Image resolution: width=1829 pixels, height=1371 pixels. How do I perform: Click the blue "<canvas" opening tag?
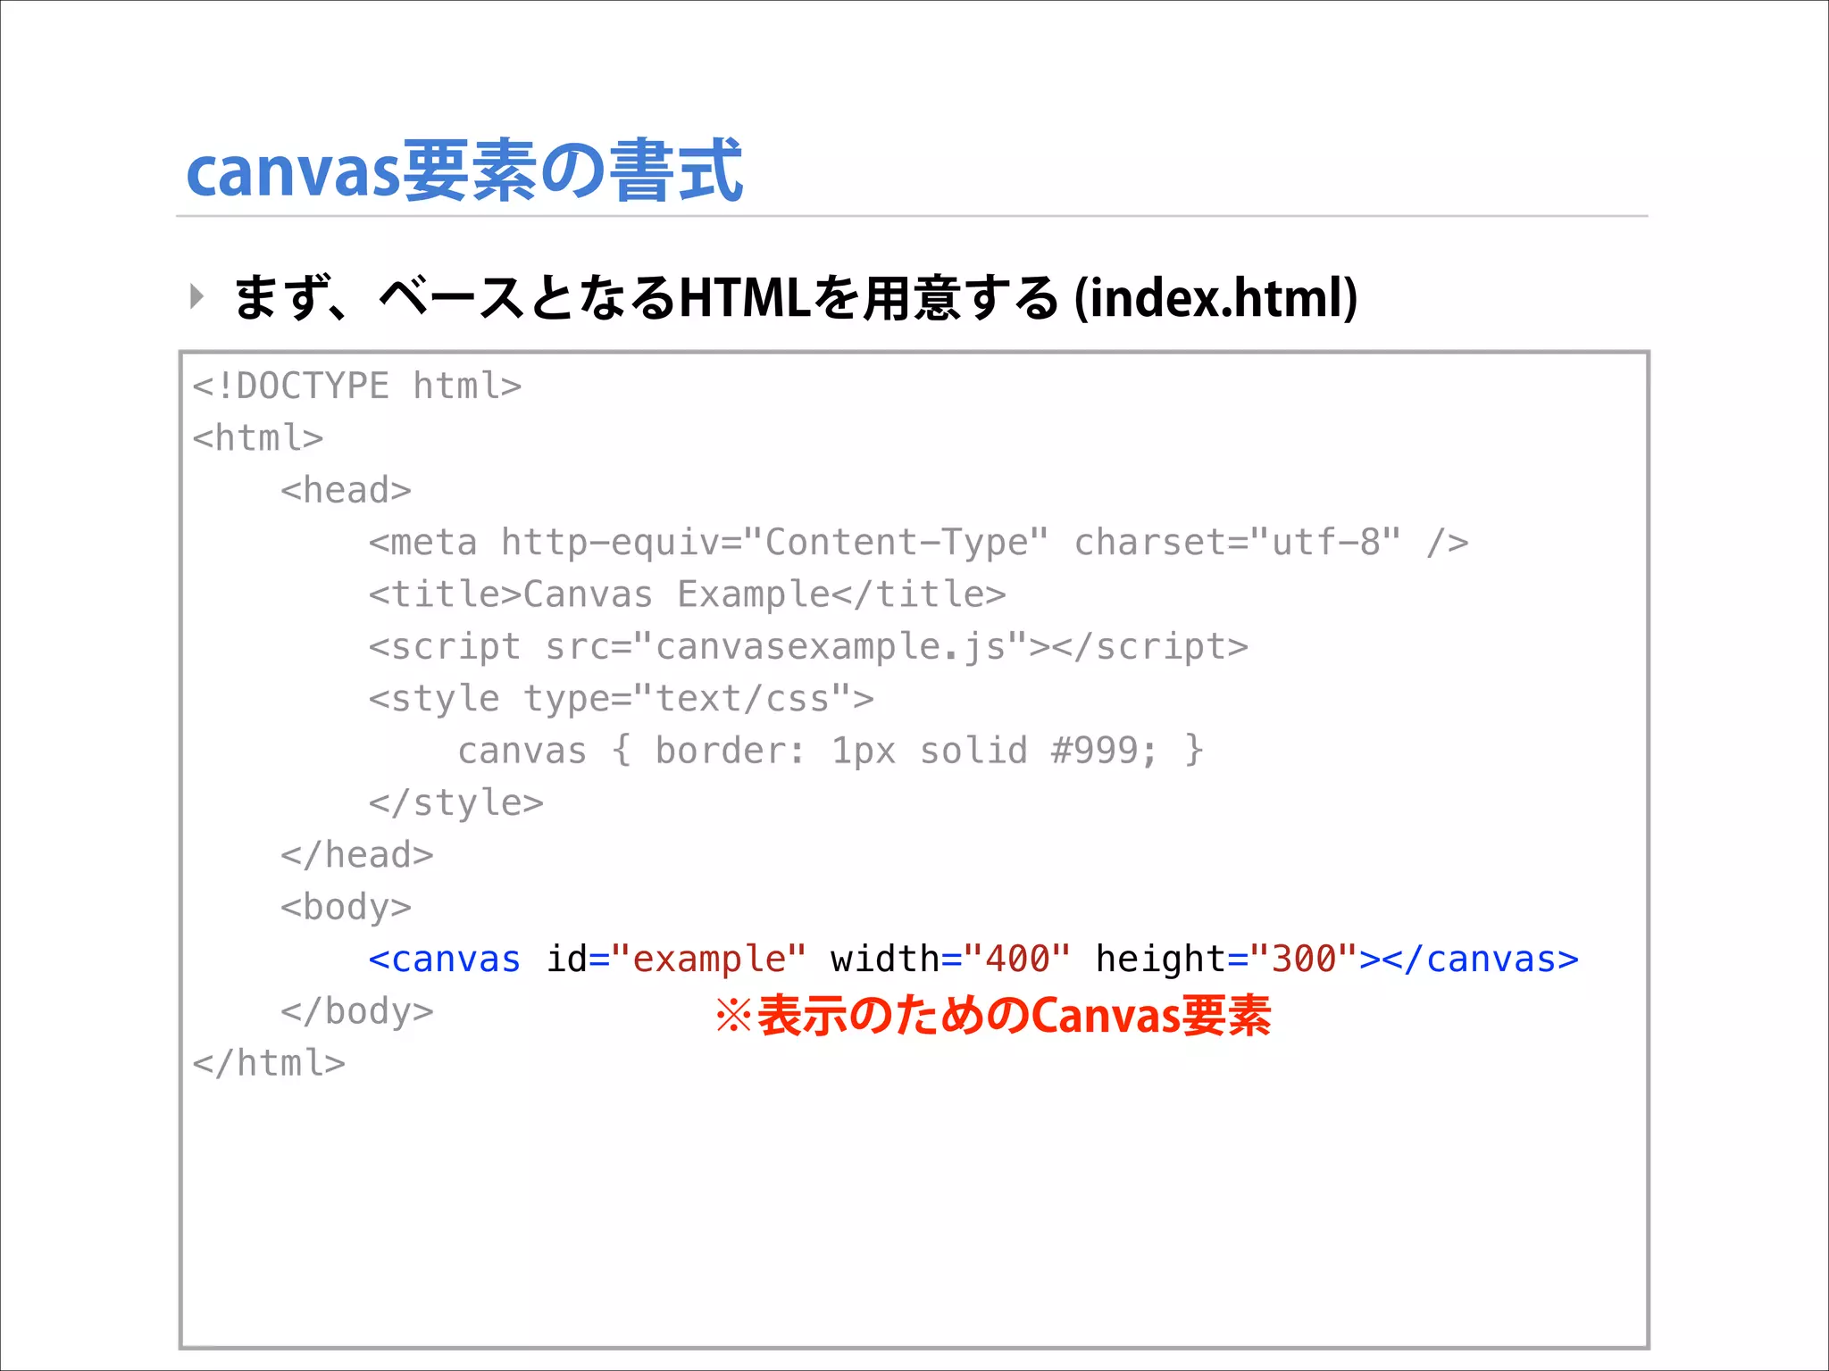(445, 960)
